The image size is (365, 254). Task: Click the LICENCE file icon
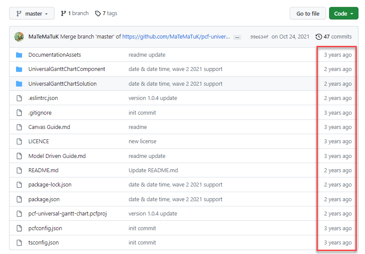point(19,141)
